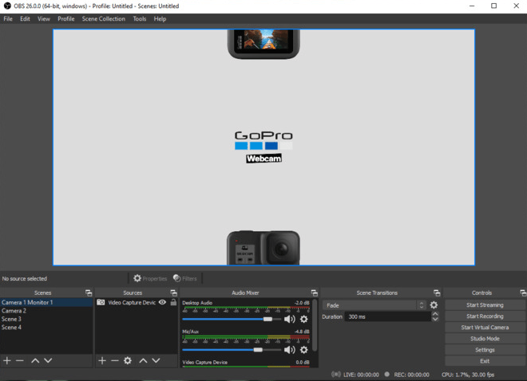Move scene down with arrow icon

point(48,360)
